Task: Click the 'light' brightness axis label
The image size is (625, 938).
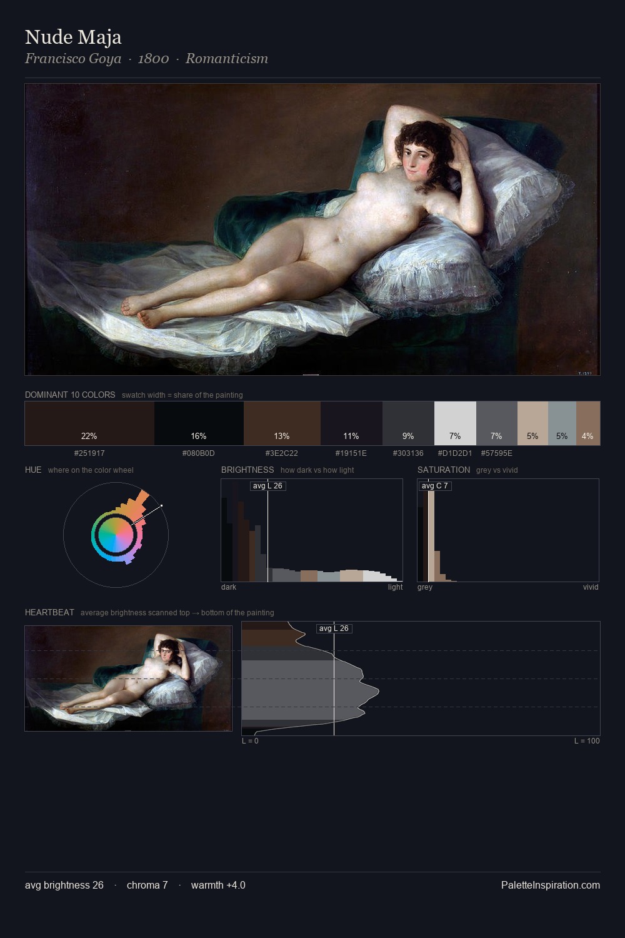Action: (x=395, y=587)
